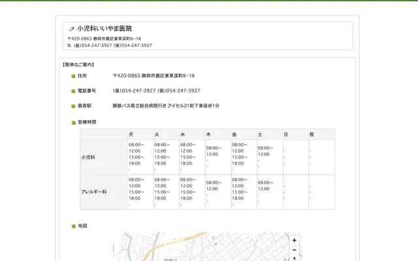The width and height of the screenshot is (418, 261).
Task: Click the green bullet icon beside 地図
Action: tap(73, 226)
